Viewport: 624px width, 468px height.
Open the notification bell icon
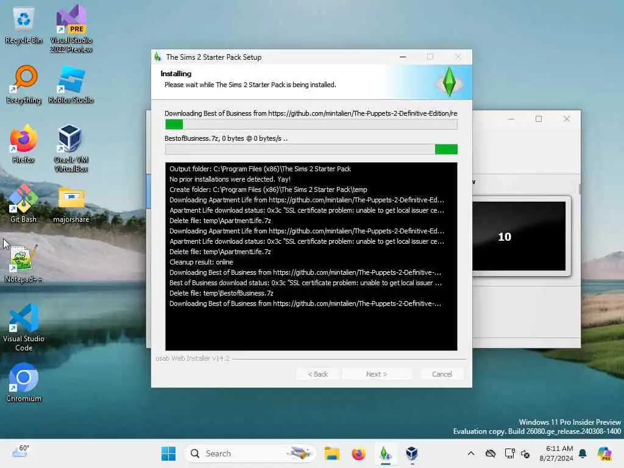[x=583, y=453]
